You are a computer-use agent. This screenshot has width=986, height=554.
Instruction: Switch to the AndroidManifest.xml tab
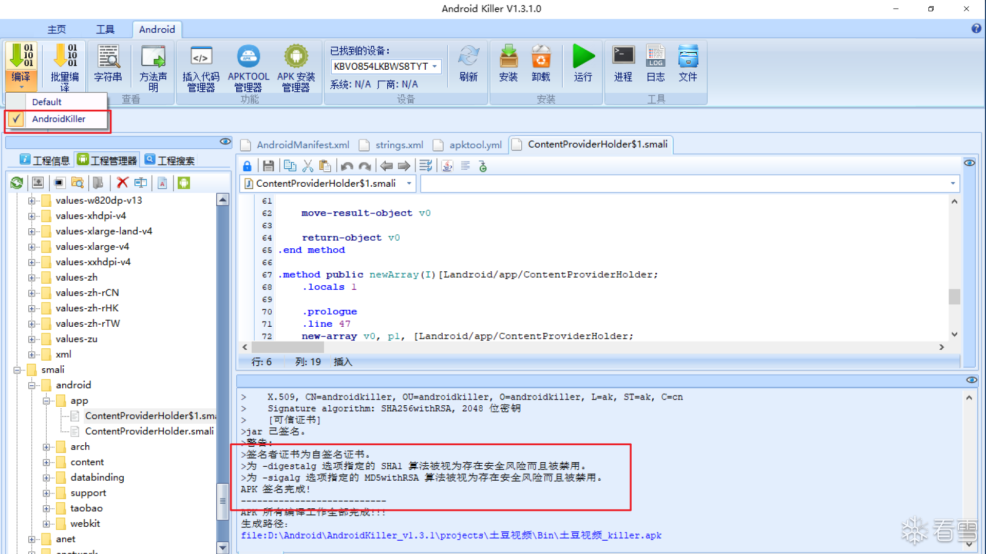(302, 145)
